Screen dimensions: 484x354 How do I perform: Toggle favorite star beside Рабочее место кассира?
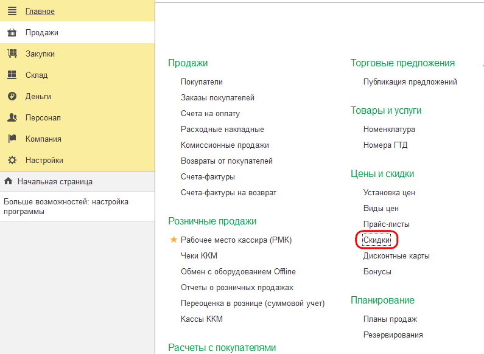174,240
